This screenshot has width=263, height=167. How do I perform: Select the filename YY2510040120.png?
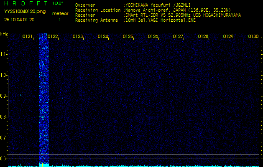[25, 12]
